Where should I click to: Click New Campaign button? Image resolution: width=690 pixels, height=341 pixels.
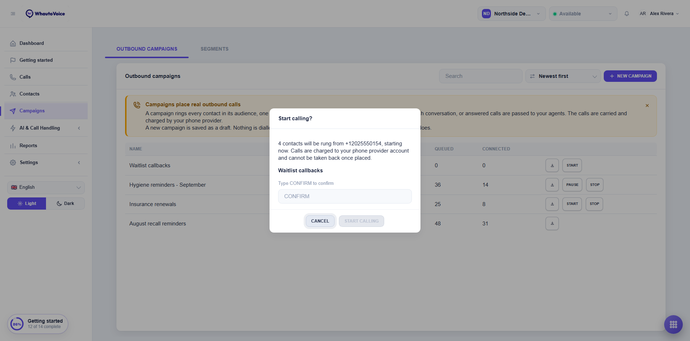[x=630, y=76]
